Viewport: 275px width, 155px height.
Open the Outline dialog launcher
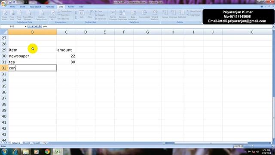coord(200,22)
